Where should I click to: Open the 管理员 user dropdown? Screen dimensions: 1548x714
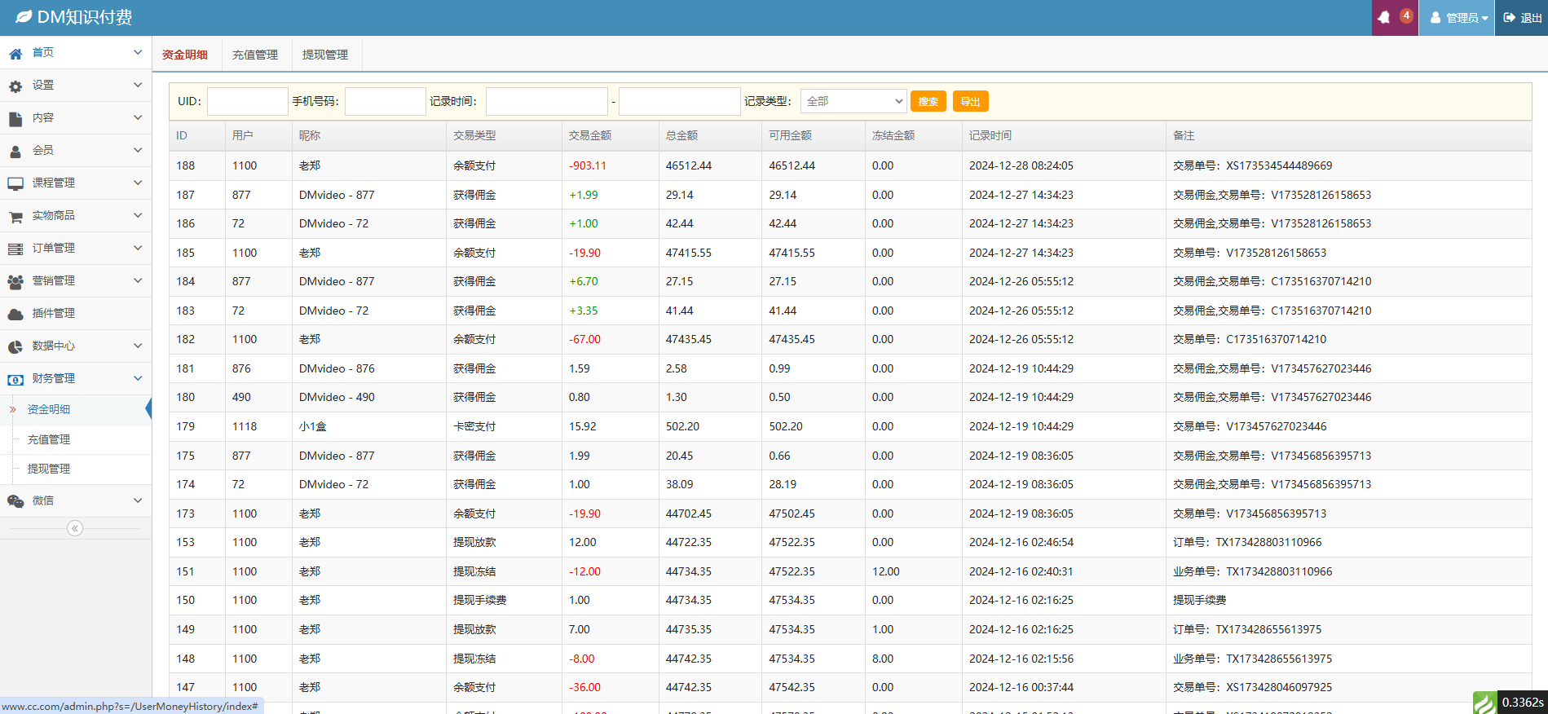coord(1457,18)
